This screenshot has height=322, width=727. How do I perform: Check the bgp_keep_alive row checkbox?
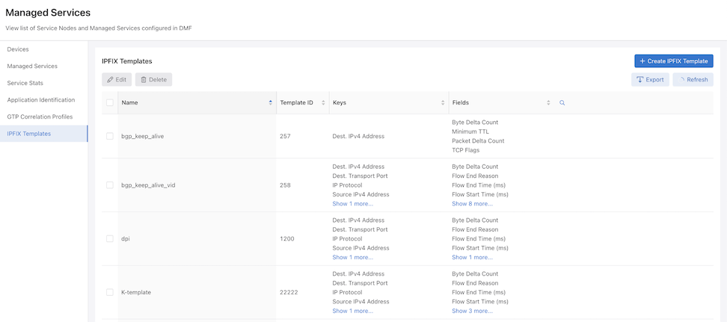[x=110, y=136]
